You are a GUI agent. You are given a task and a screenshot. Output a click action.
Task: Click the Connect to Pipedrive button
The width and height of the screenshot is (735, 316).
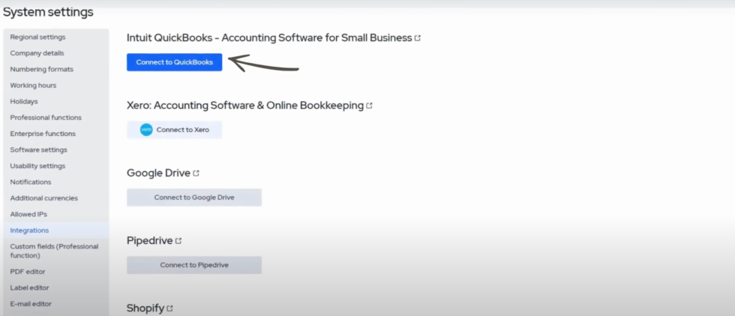tap(194, 265)
